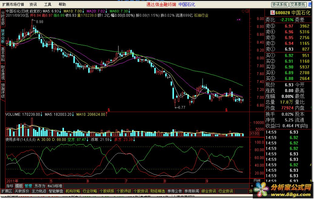
Task: Open the 个股资讯 bottom tab
Action: (141, 191)
